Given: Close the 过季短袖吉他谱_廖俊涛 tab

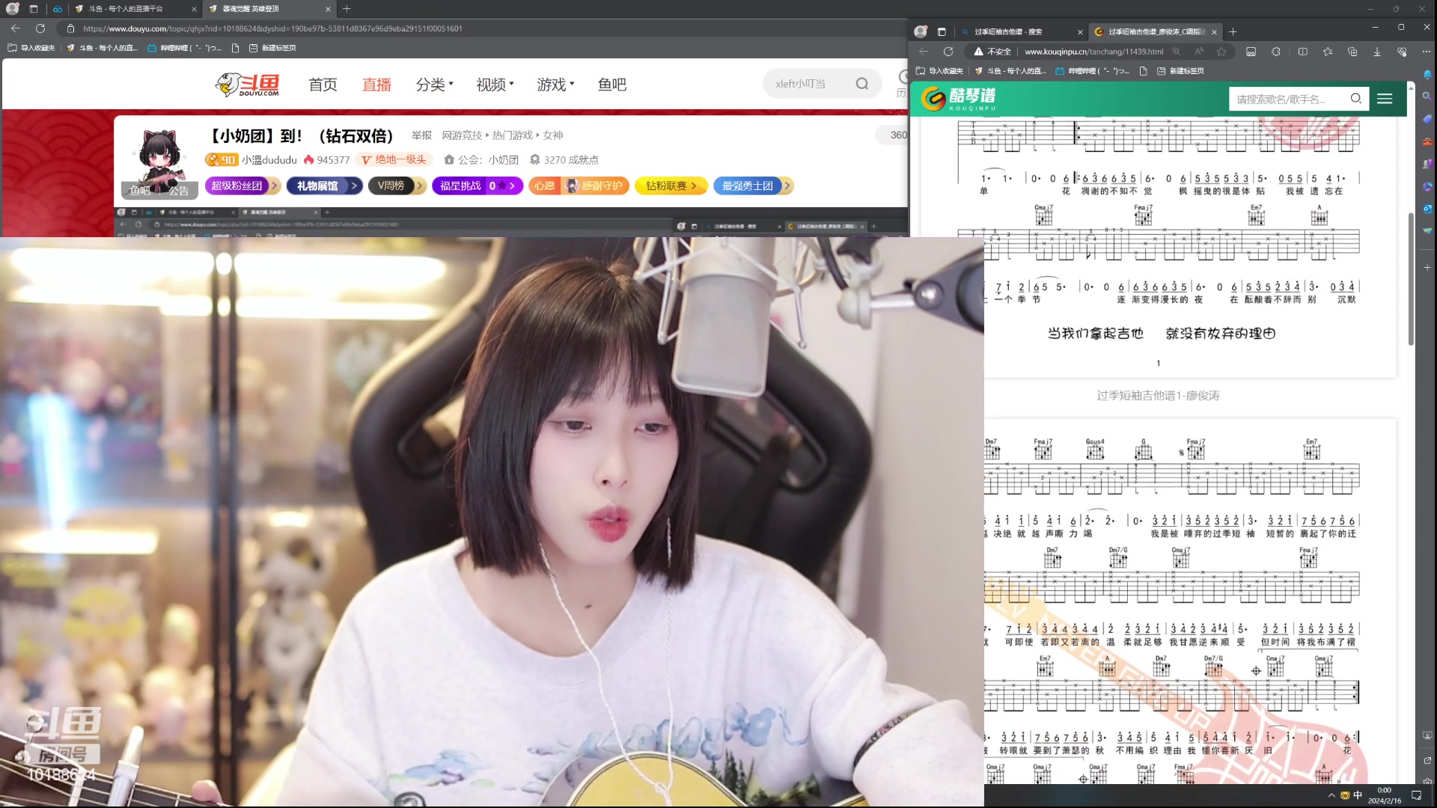Looking at the screenshot, I should [x=1214, y=32].
